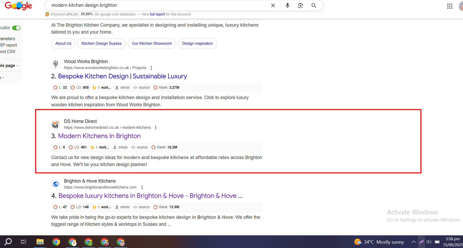Screen dimensions: 463x248
Task: Collapse the 'This page' sidebar section
Action: click(x=18, y=66)
